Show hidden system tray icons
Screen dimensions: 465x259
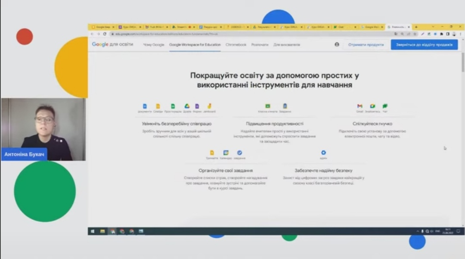[x=418, y=231]
